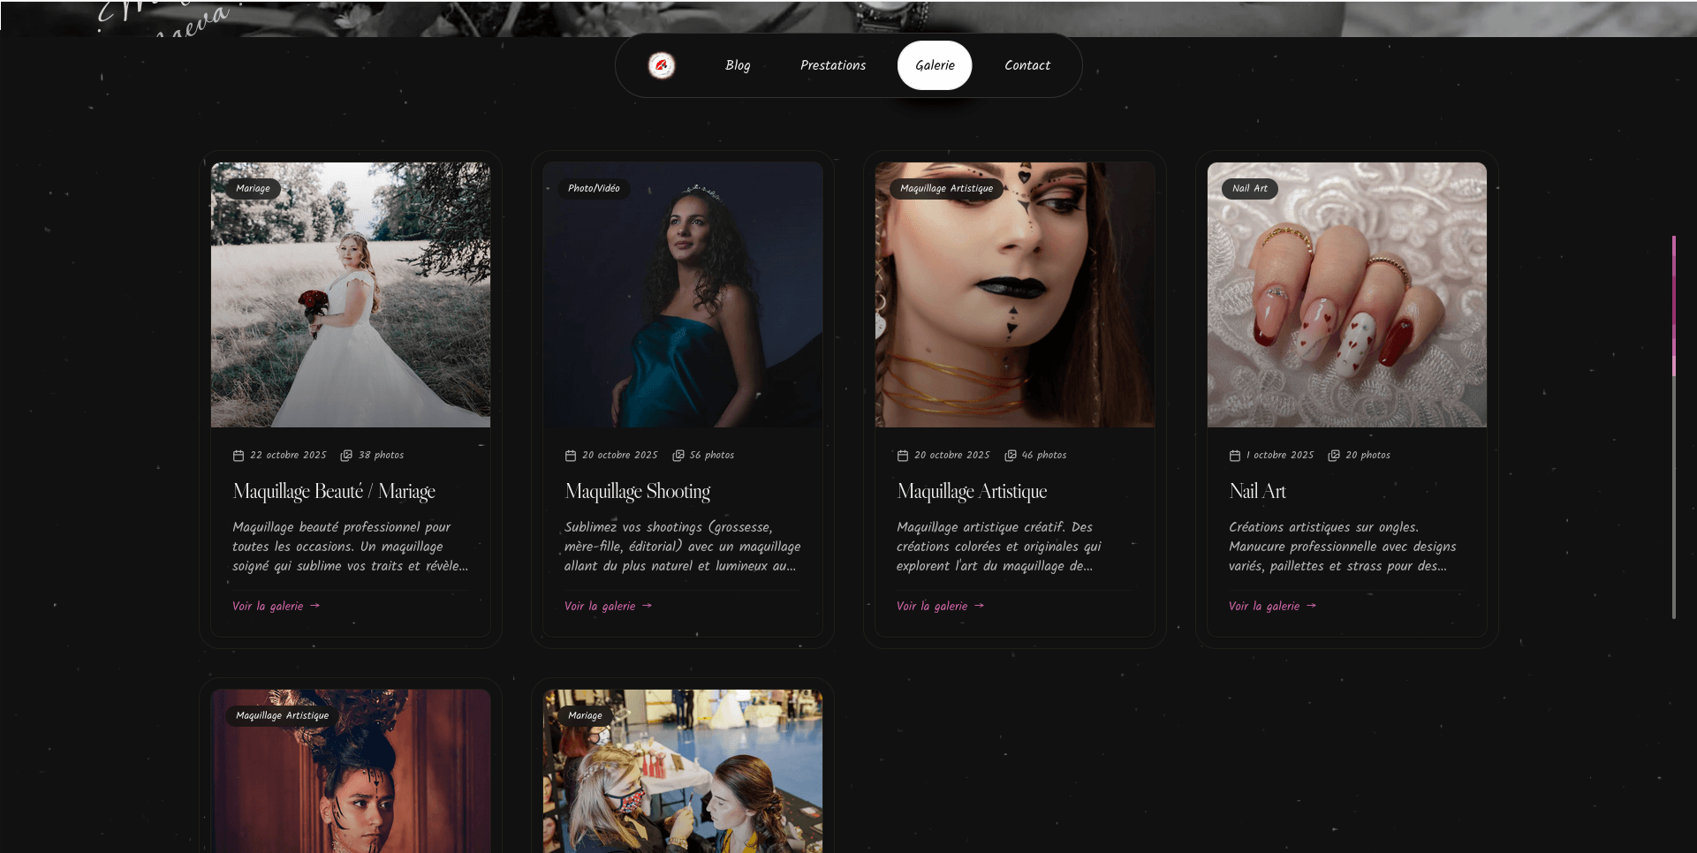Click the arrow next to Nail Art's Voir la galerie

pyautogui.click(x=1312, y=606)
